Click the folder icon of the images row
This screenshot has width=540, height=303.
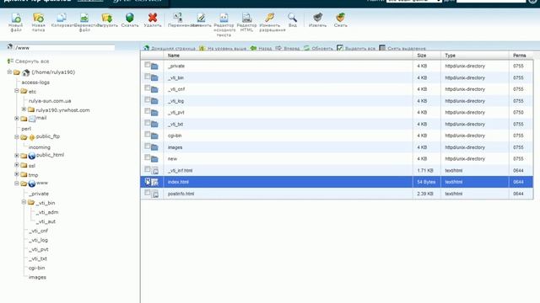click(x=154, y=148)
